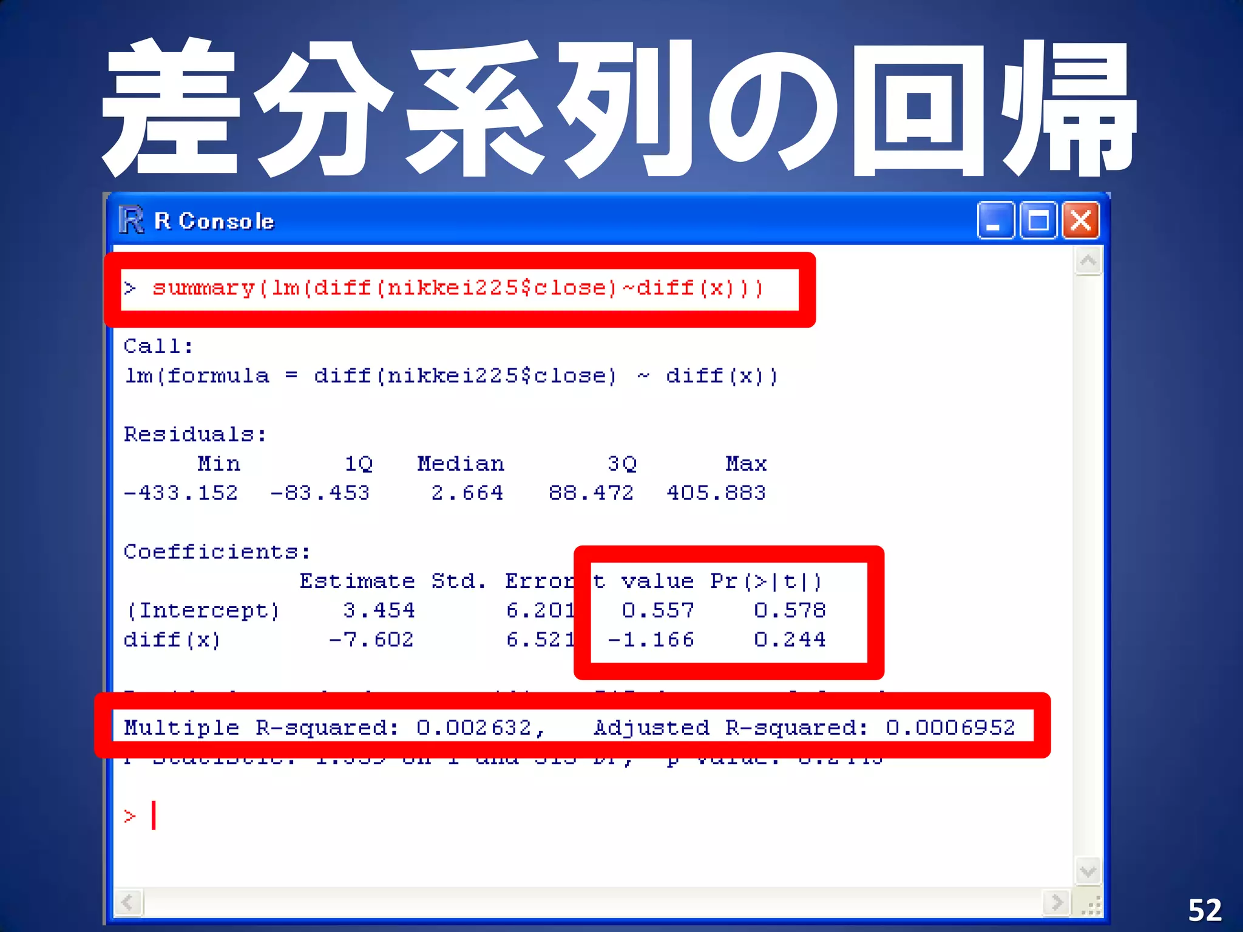The image size is (1243, 932).
Task: Click the Adjusted R-squared value 0.0006952
Action: pyautogui.click(x=950, y=728)
